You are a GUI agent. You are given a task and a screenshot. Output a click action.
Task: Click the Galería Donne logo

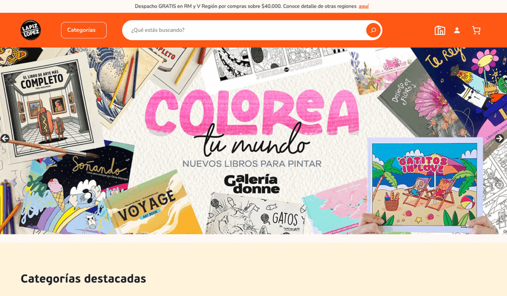click(x=252, y=184)
